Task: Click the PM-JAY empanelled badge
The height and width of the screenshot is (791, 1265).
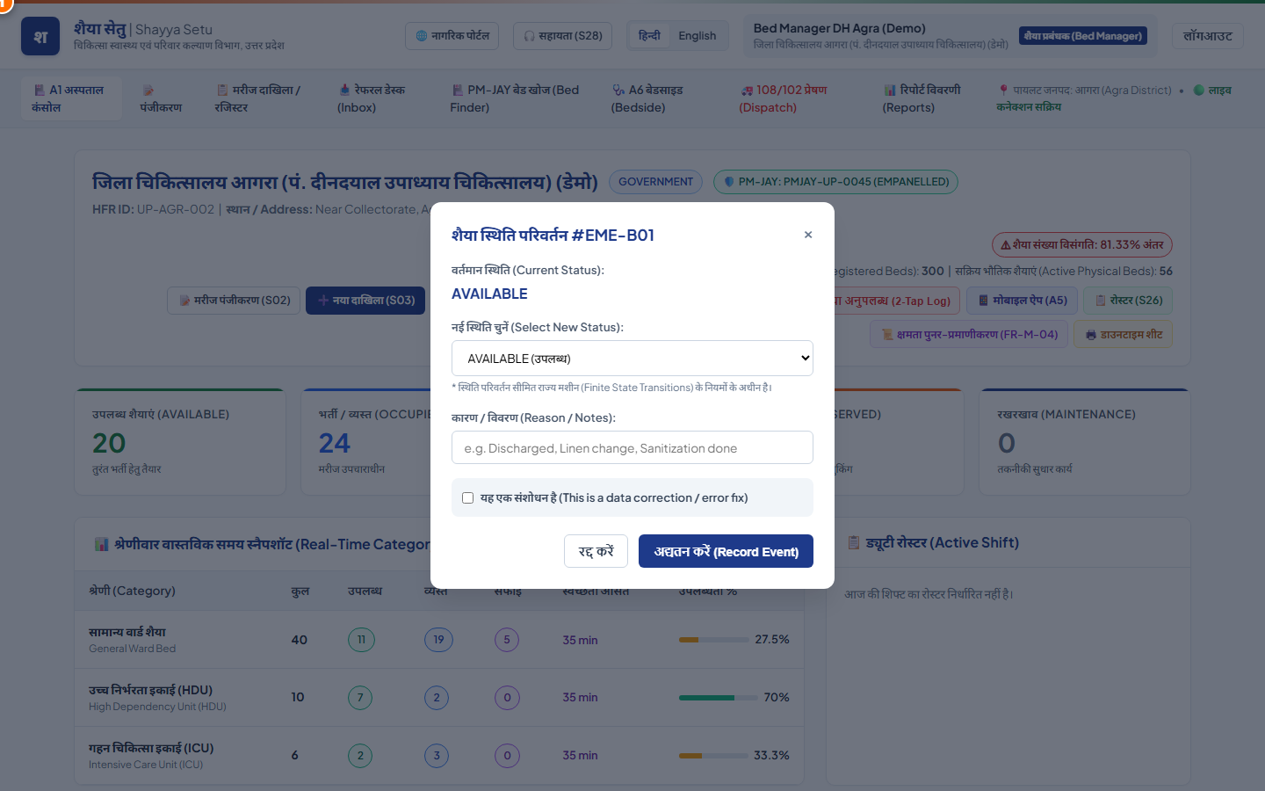Action: click(x=835, y=182)
